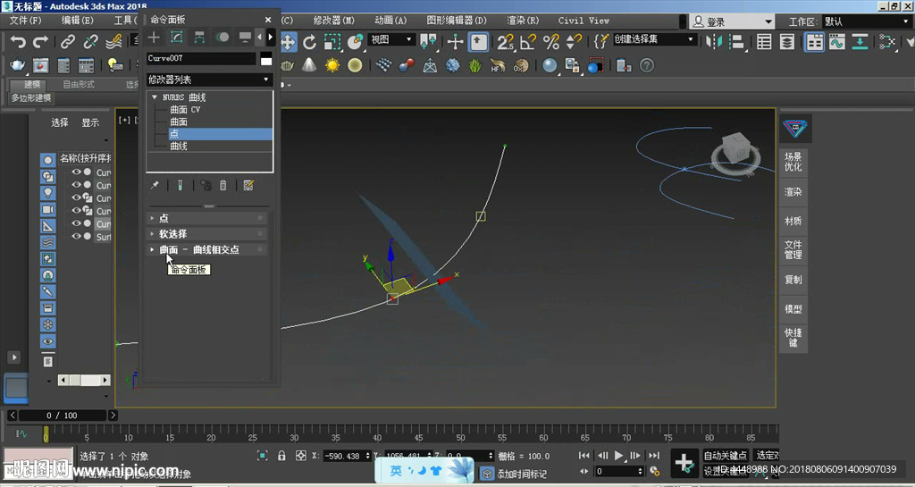Toggle the Scene Explorer toolbar button

[x=764, y=42]
